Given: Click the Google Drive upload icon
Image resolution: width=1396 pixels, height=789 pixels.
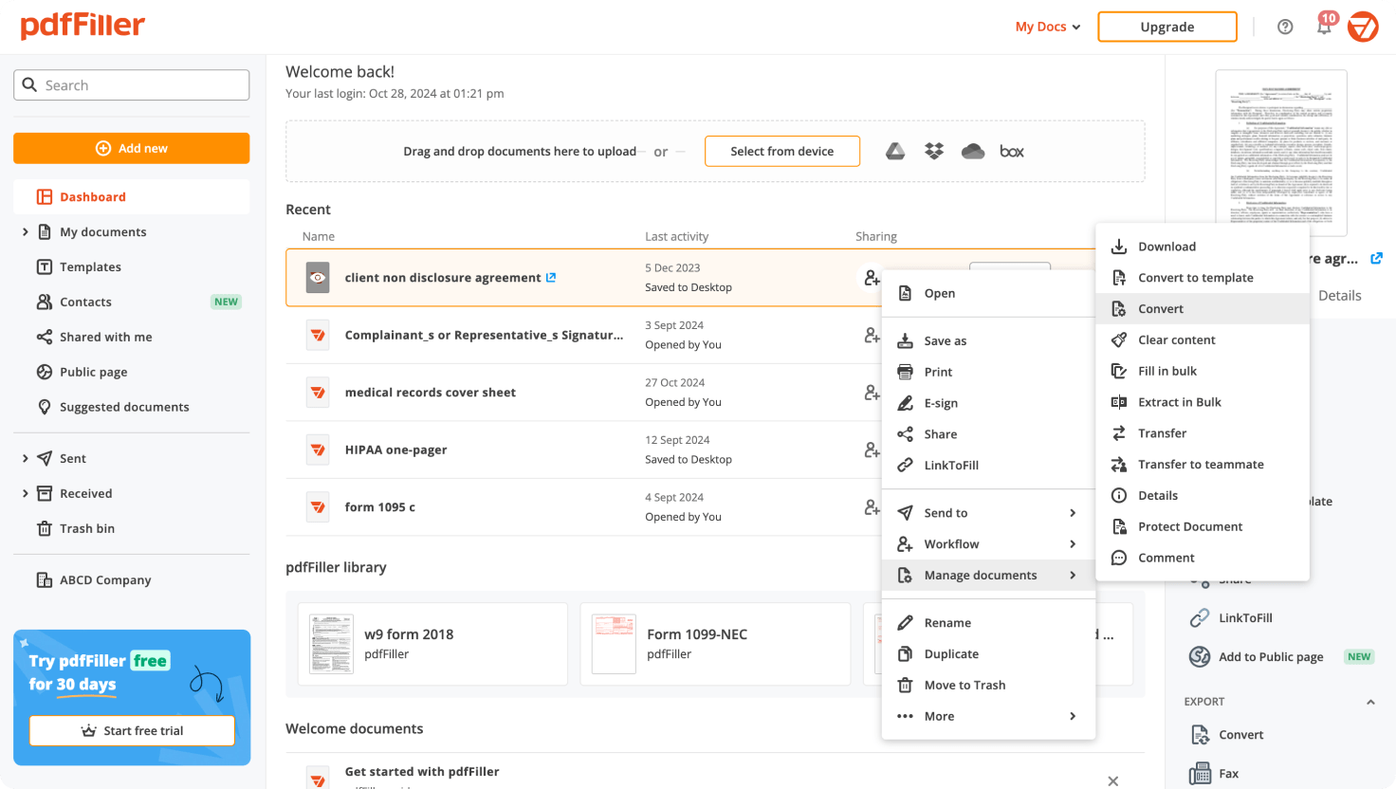Looking at the screenshot, I should (894, 150).
